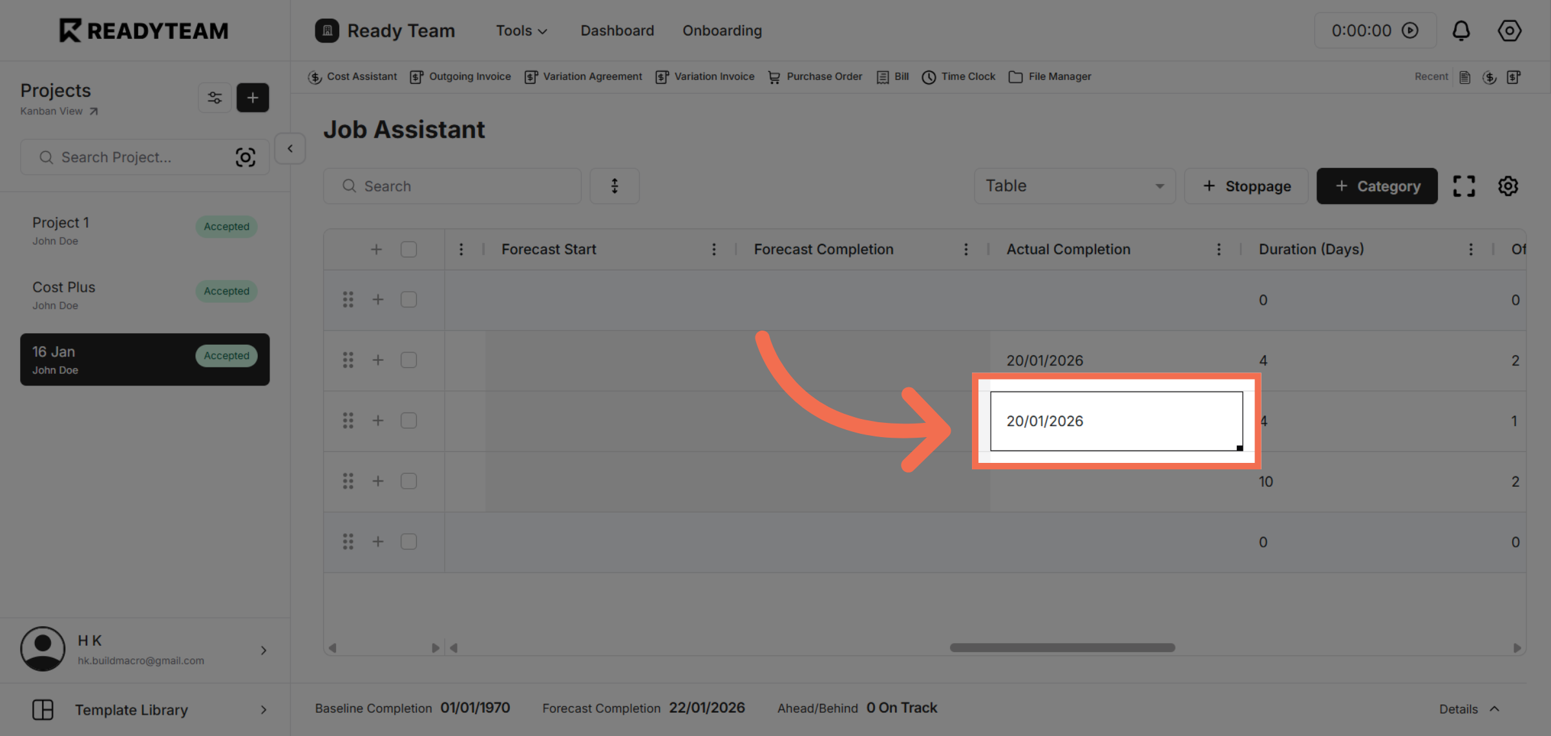The image size is (1551, 736).
Task: Open the Variation Agreement tool
Action: (582, 76)
